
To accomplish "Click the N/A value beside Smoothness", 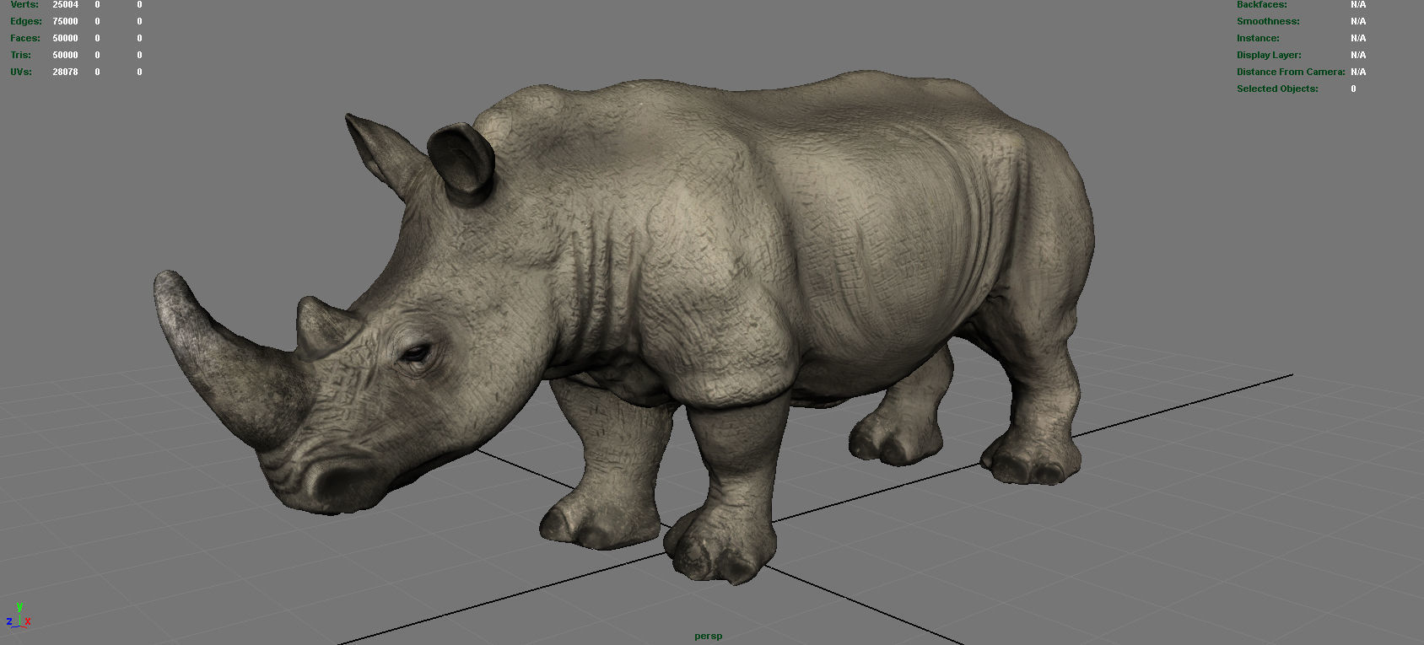I will (x=1358, y=21).
